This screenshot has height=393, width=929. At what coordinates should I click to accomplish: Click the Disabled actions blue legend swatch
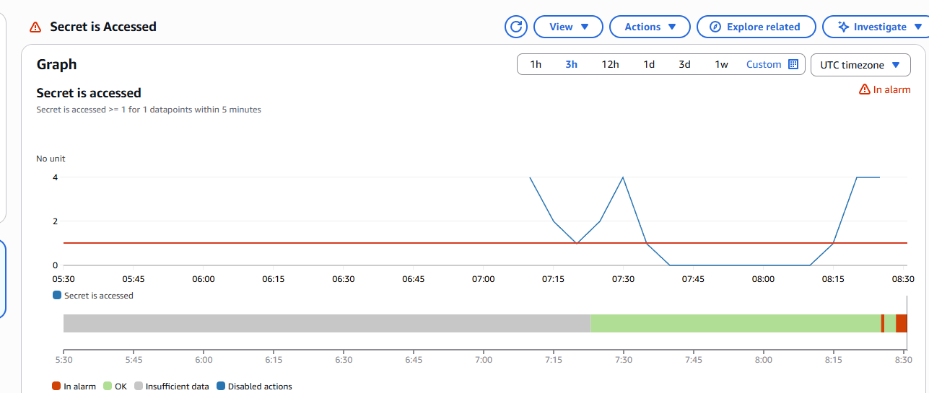[220, 386]
